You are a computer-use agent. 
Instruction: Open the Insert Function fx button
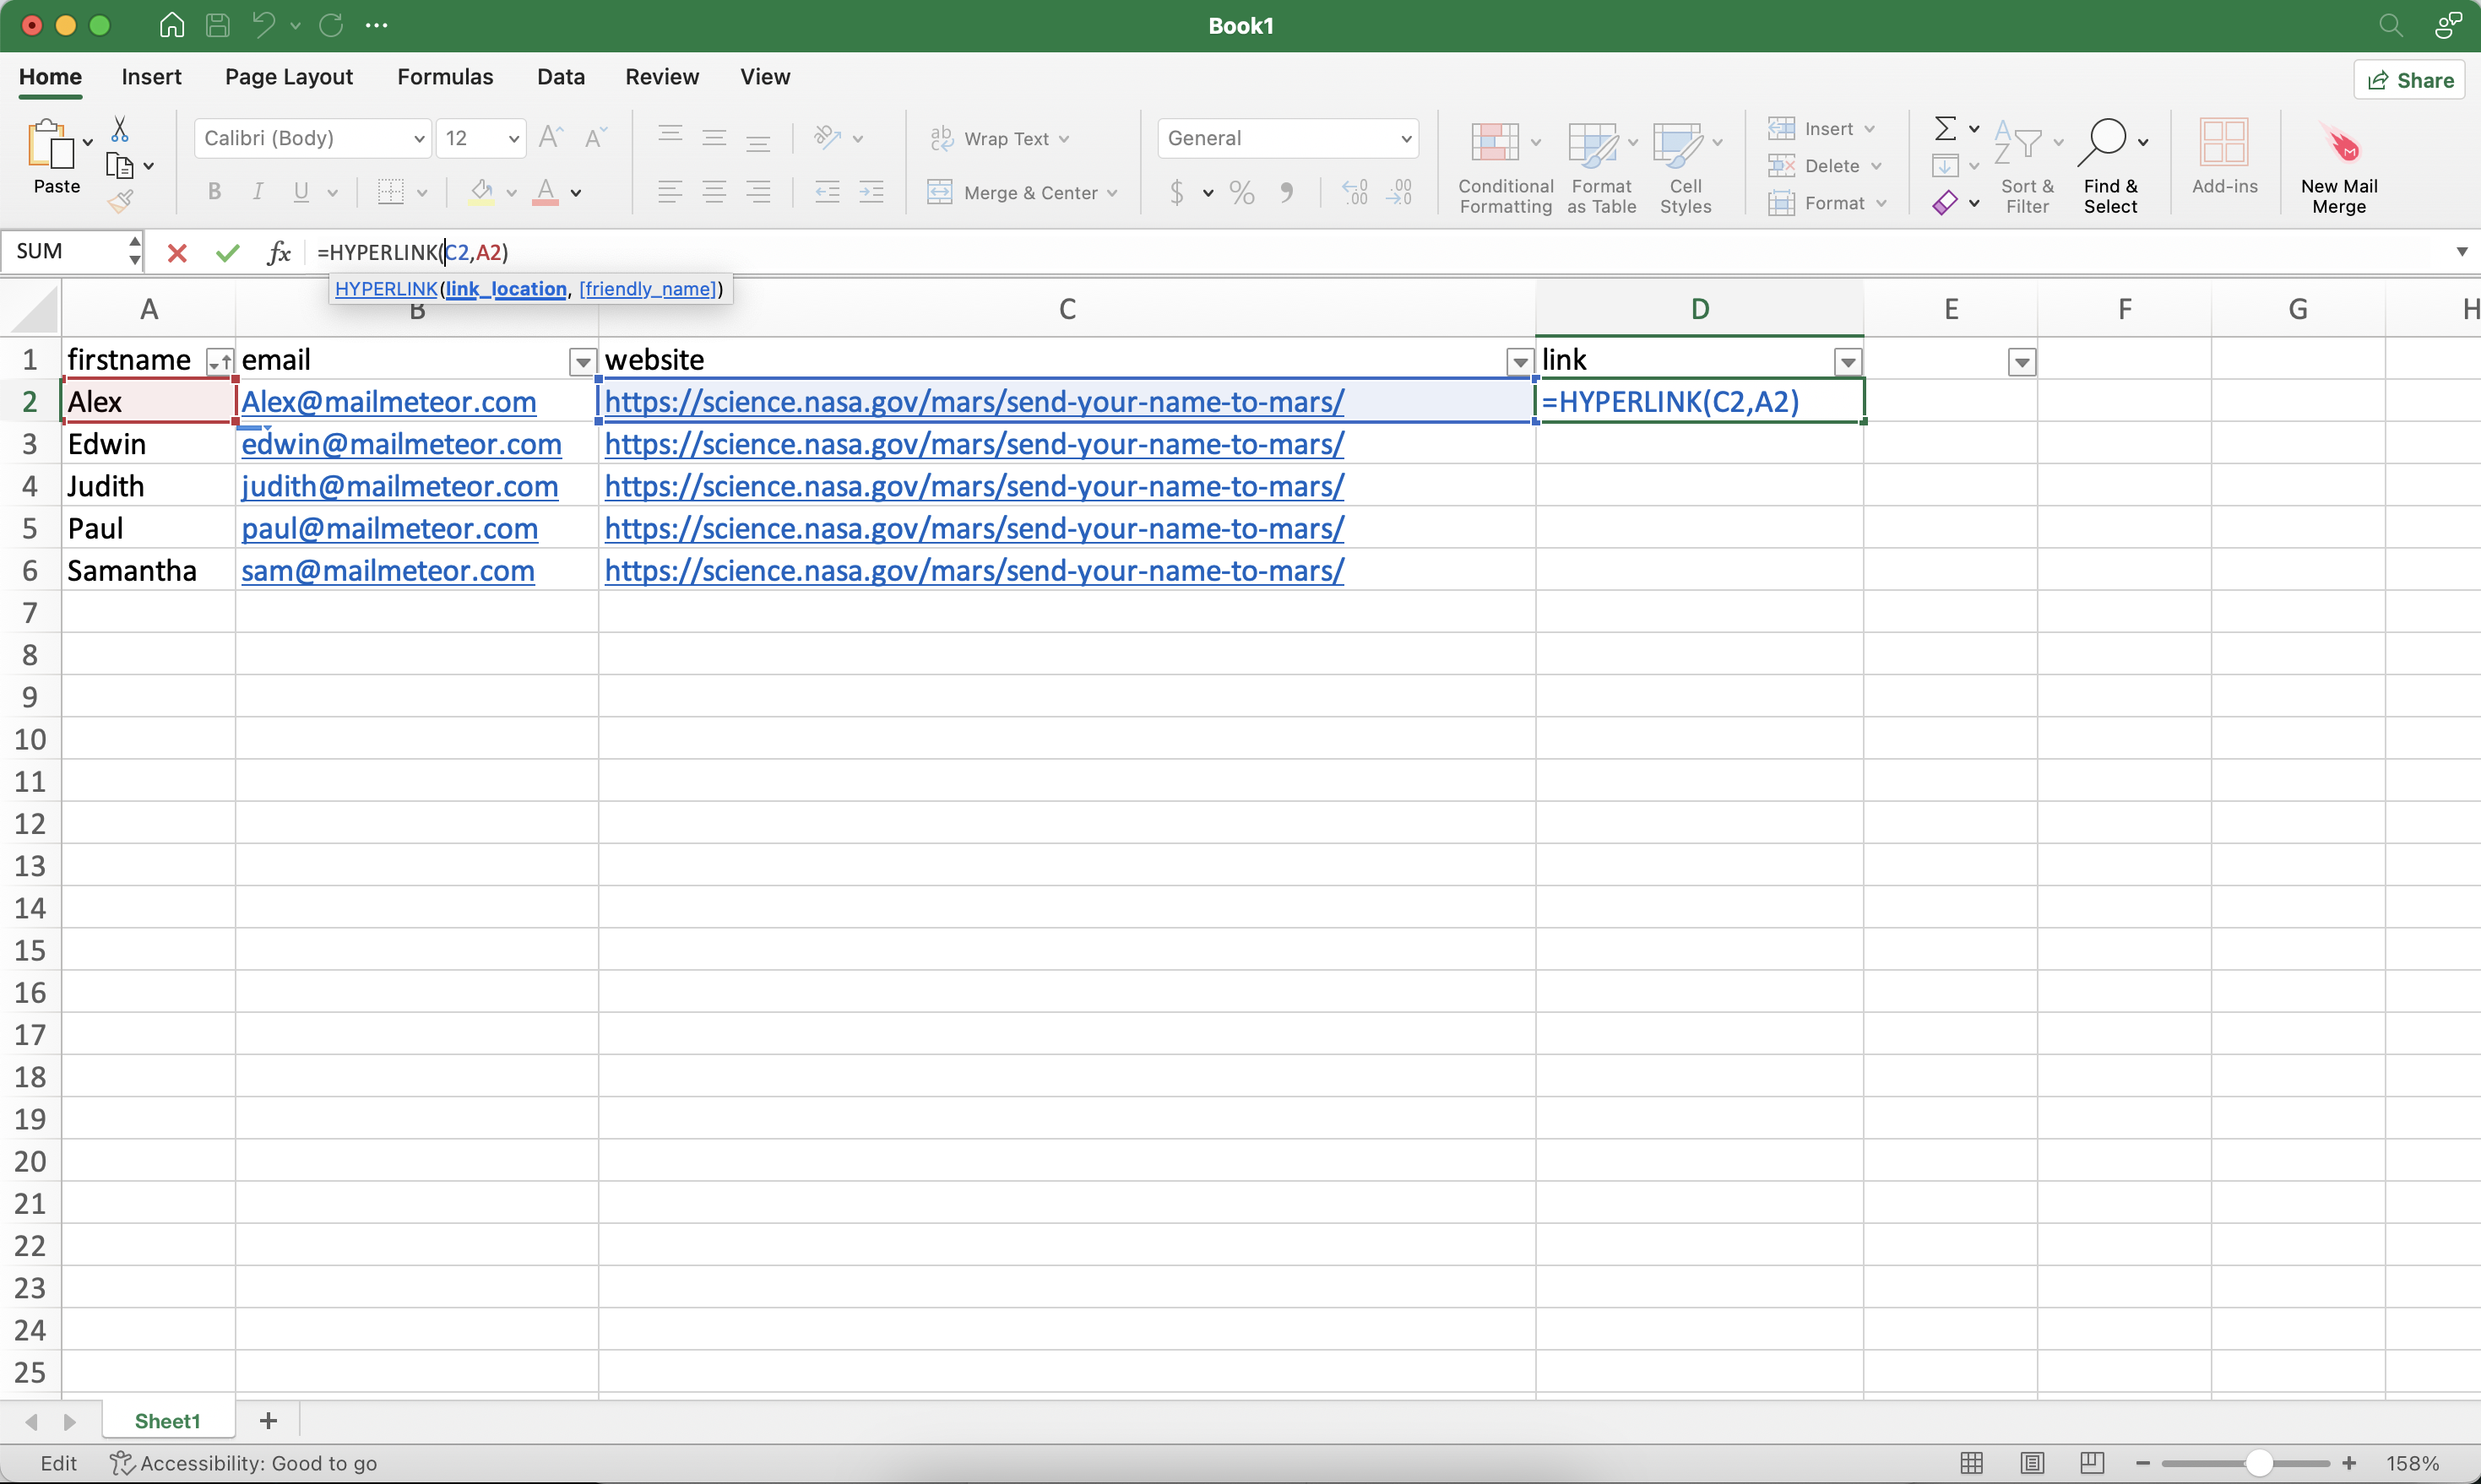click(280, 252)
